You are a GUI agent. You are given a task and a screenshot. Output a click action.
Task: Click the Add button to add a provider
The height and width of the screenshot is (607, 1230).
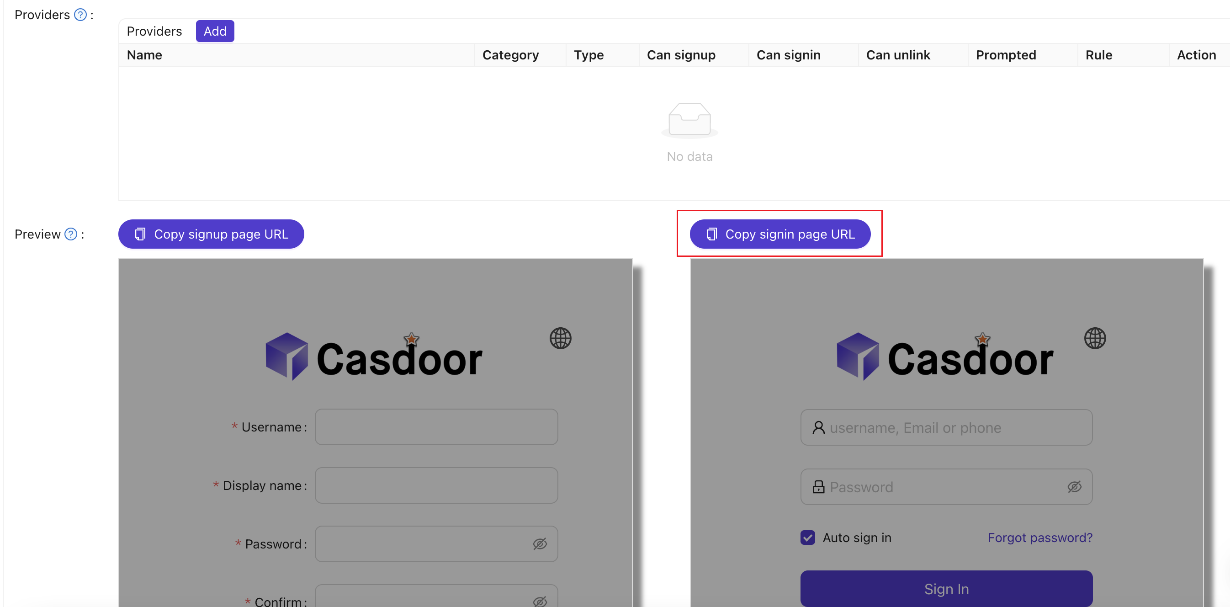[x=215, y=31]
